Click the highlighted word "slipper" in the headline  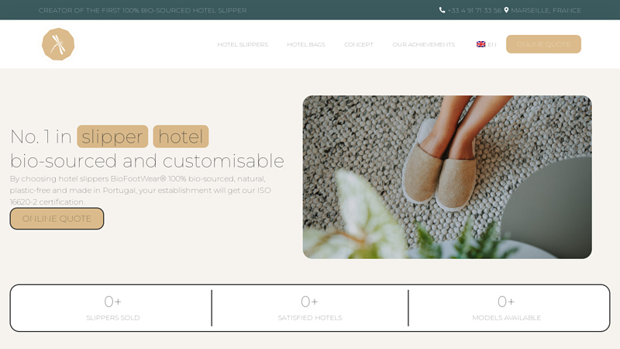coord(112,136)
